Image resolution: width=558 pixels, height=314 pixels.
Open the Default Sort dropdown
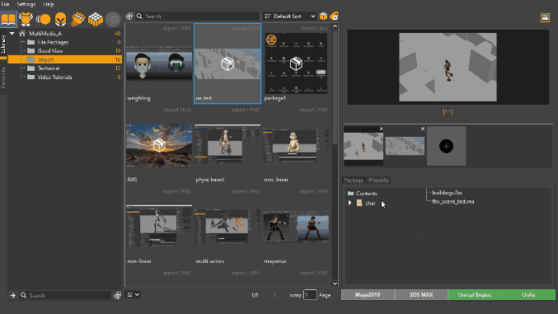[x=289, y=16]
